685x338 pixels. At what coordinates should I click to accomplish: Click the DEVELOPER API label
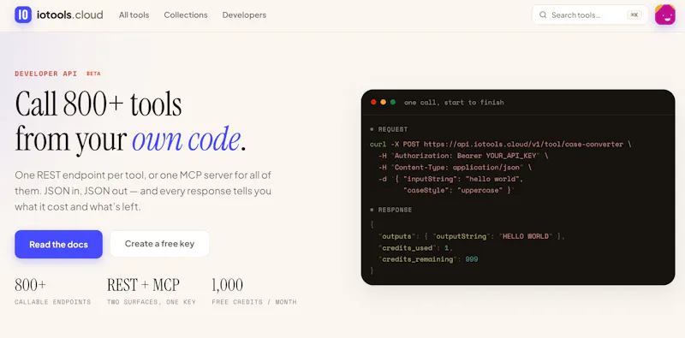(46, 74)
